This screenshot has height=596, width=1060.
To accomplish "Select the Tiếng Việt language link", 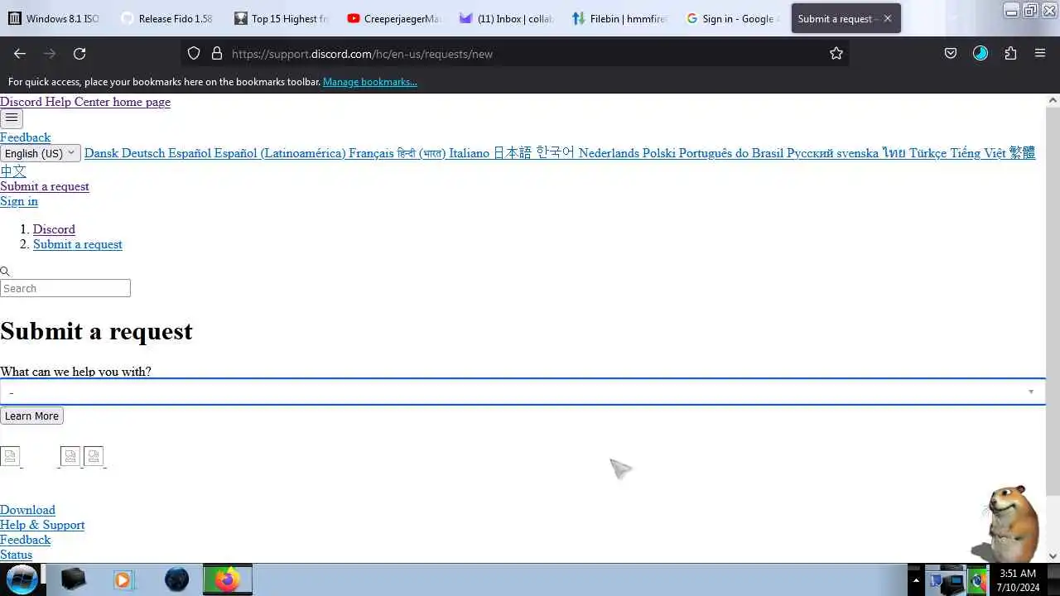I will (x=978, y=153).
